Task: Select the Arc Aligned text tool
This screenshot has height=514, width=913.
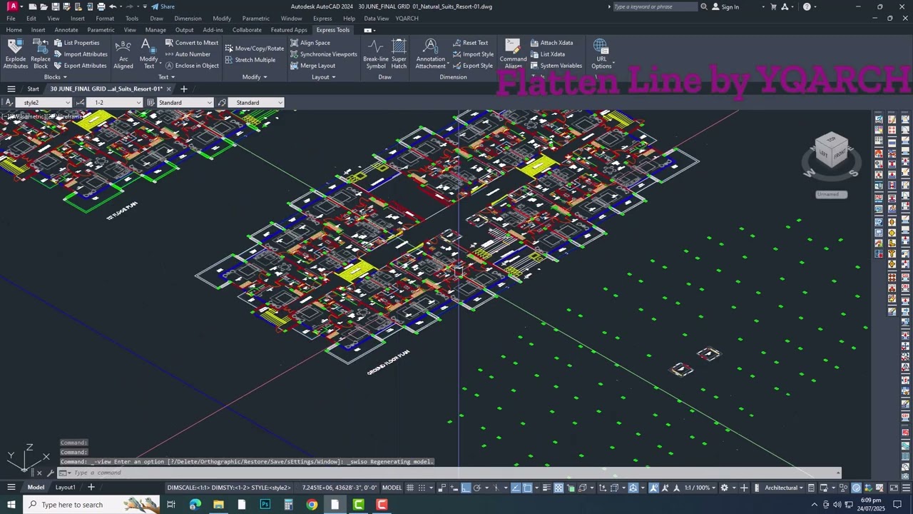Action: 123,54
